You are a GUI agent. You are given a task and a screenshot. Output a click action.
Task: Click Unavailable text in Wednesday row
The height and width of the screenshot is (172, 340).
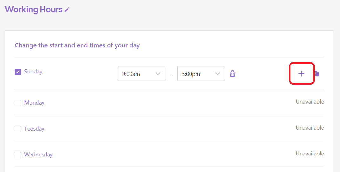point(310,154)
